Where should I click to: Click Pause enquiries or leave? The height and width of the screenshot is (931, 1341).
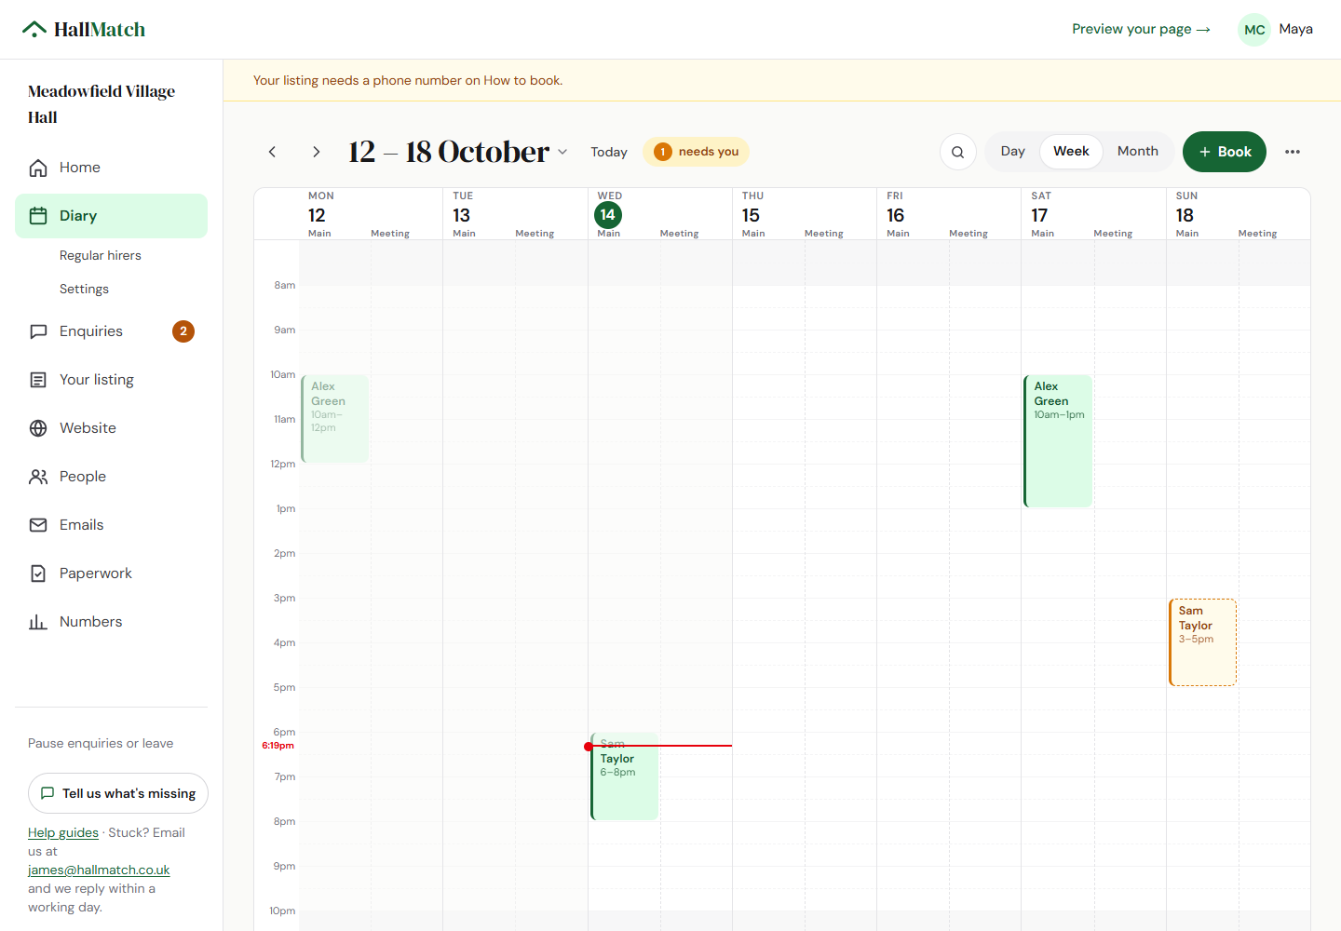101,743
